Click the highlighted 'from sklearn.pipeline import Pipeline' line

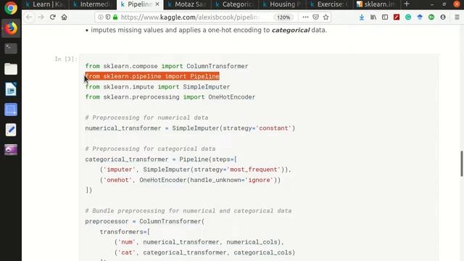[x=152, y=76]
